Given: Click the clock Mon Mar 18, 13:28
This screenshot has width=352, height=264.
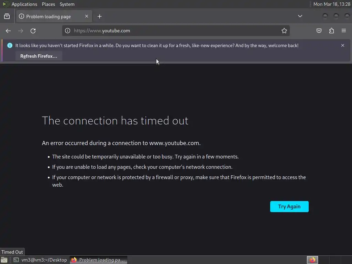Looking at the screenshot, I should point(332,4).
